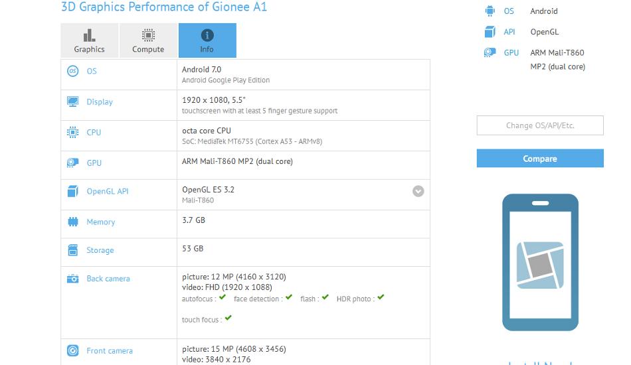Click the Memory chip icon
Image resolution: width=631 pixels, height=365 pixels.
pyautogui.click(x=73, y=222)
